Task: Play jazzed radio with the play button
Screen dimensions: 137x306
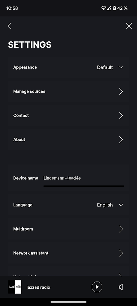Action: tap(97, 287)
